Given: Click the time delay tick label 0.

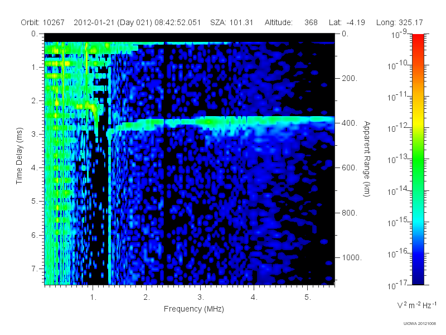Looking at the screenshot, I should point(35,33).
